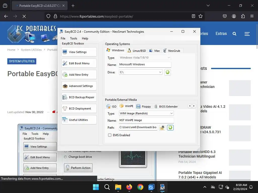Open Portable Topaz Gigapixel AI post

[200, 175]
